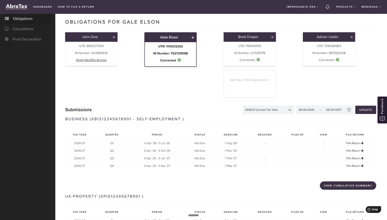387x220 pixels.
Task: Click the Final Declaration check icon
Action: (7, 39)
